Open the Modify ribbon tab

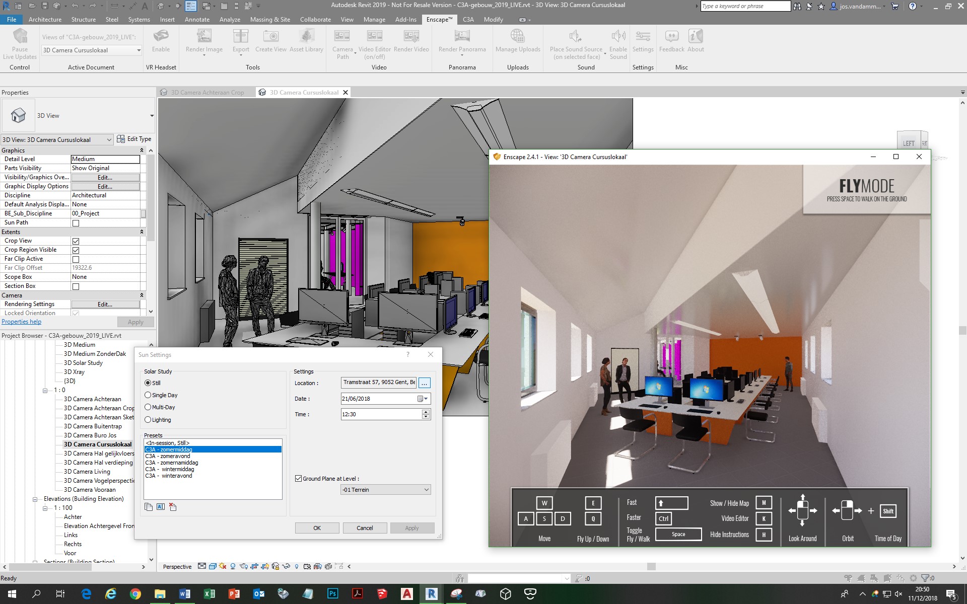pyautogui.click(x=494, y=20)
